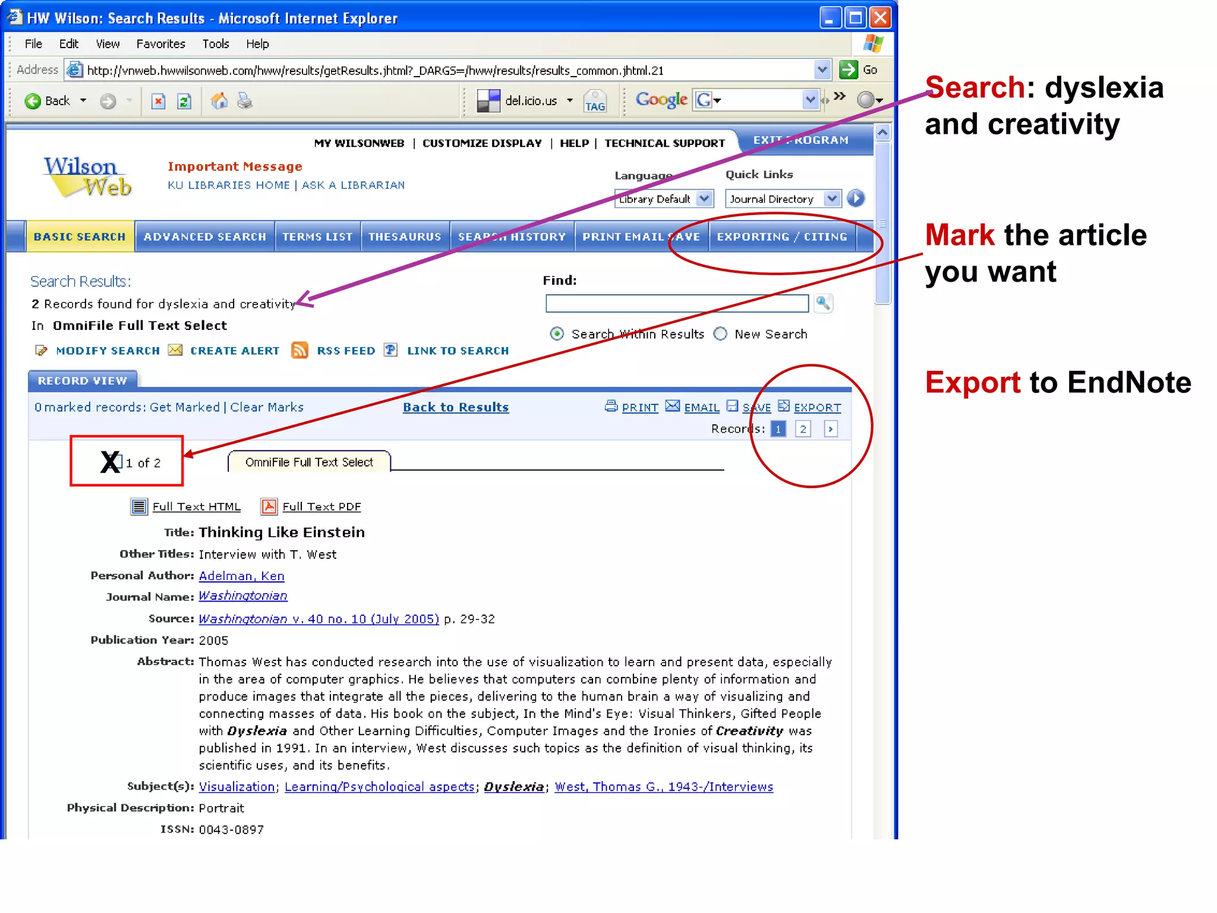Screen dimensions: 1217x913
Task: Click the browser address URL field
Action: pyautogui.click(x=440, y=70)
